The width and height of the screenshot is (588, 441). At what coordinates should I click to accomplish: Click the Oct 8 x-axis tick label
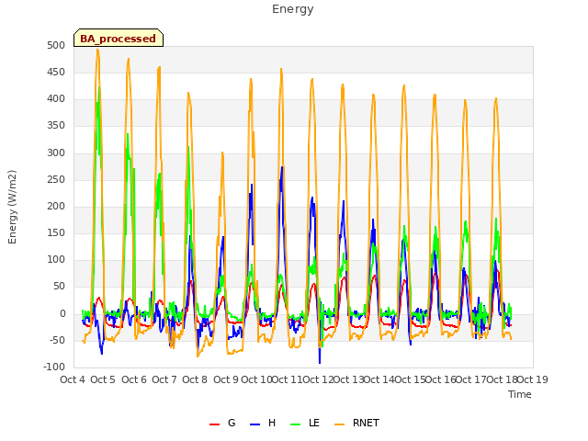click(x=195, y=379)
